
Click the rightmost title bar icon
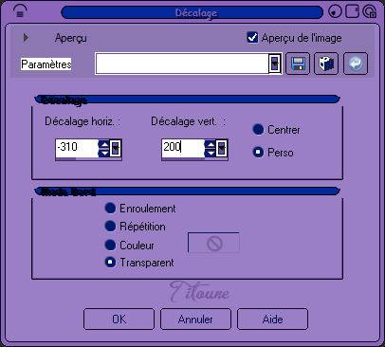pyautogui.click(x=370, y=11)
